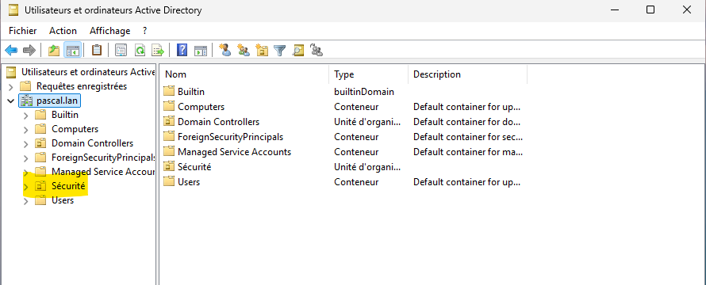Maximize the window

point(650,9)
